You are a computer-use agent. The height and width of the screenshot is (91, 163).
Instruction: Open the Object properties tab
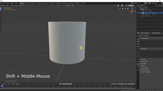click(x=138, y=52)
